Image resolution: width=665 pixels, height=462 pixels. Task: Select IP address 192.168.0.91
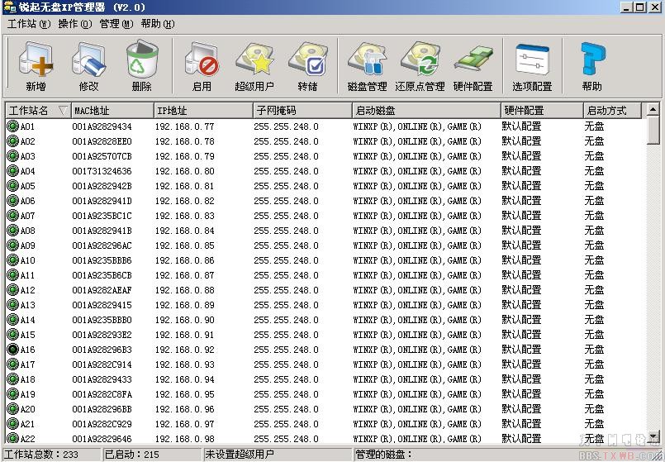click(x=184, y=334)
